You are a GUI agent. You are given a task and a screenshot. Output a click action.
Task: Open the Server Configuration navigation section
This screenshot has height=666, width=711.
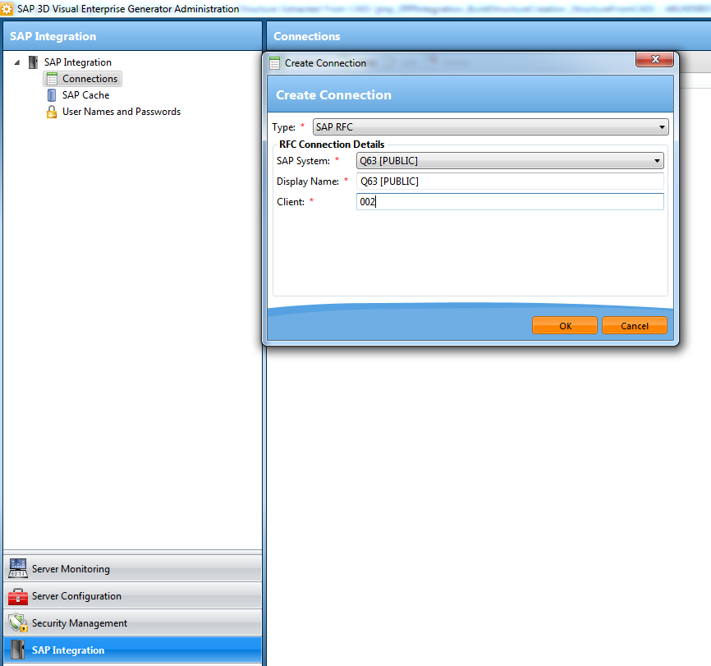point(132,595)
